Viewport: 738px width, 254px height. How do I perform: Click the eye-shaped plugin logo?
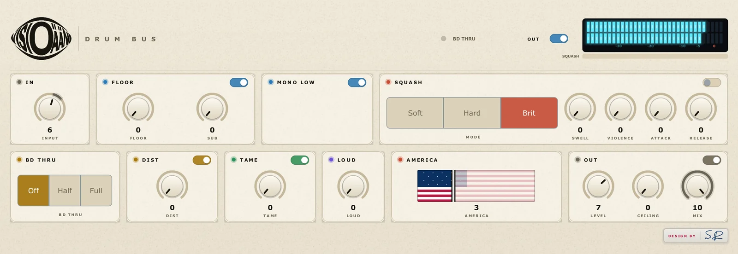coord(42,39)
